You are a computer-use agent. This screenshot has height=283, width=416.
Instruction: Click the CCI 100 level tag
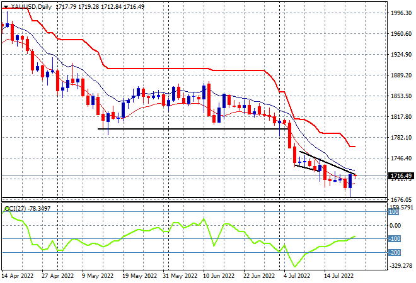[x=393, y=212]
